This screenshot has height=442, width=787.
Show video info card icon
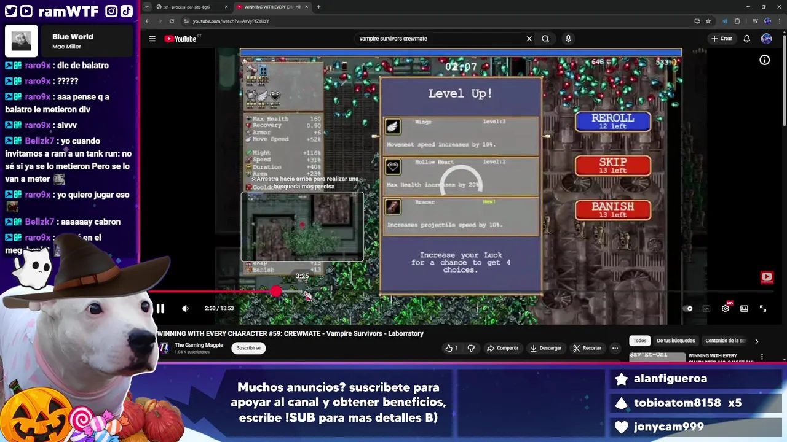pos(764,60)
